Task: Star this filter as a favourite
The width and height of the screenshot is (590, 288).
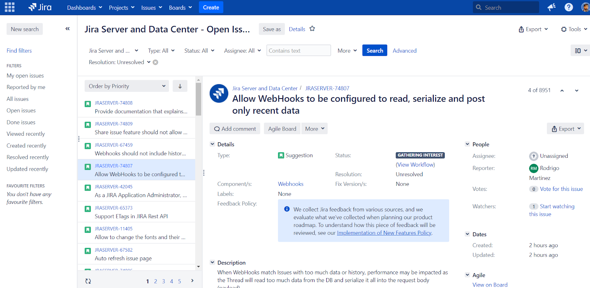Action: pos(312,29)
